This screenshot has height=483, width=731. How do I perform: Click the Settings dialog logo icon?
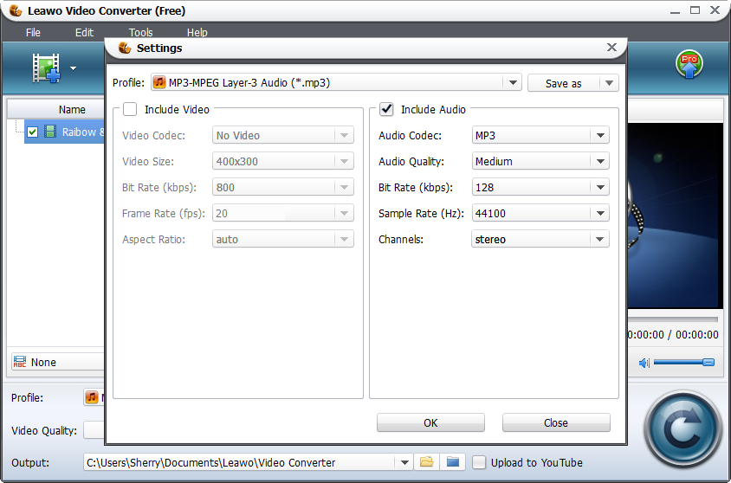click(125, 48)
